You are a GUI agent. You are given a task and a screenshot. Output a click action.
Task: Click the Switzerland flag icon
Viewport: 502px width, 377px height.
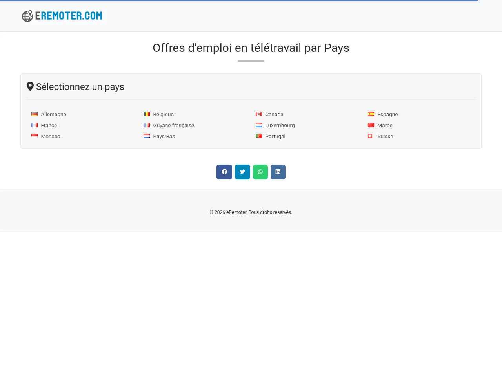click(x=370, y=136)
